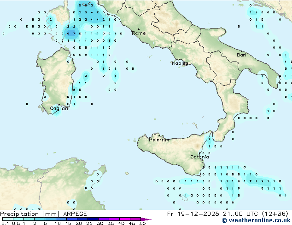Click the black dot marking Rome

[139, 29]
